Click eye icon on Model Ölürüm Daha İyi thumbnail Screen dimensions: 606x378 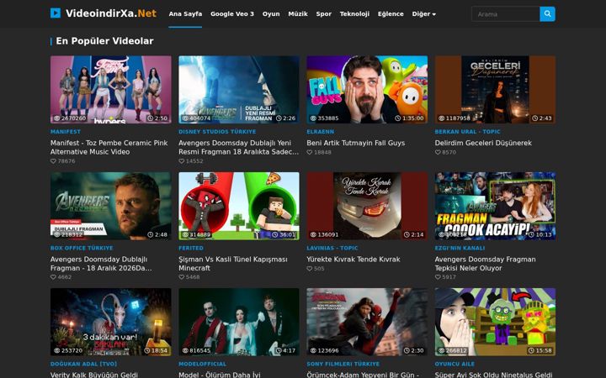coord(185,351)
